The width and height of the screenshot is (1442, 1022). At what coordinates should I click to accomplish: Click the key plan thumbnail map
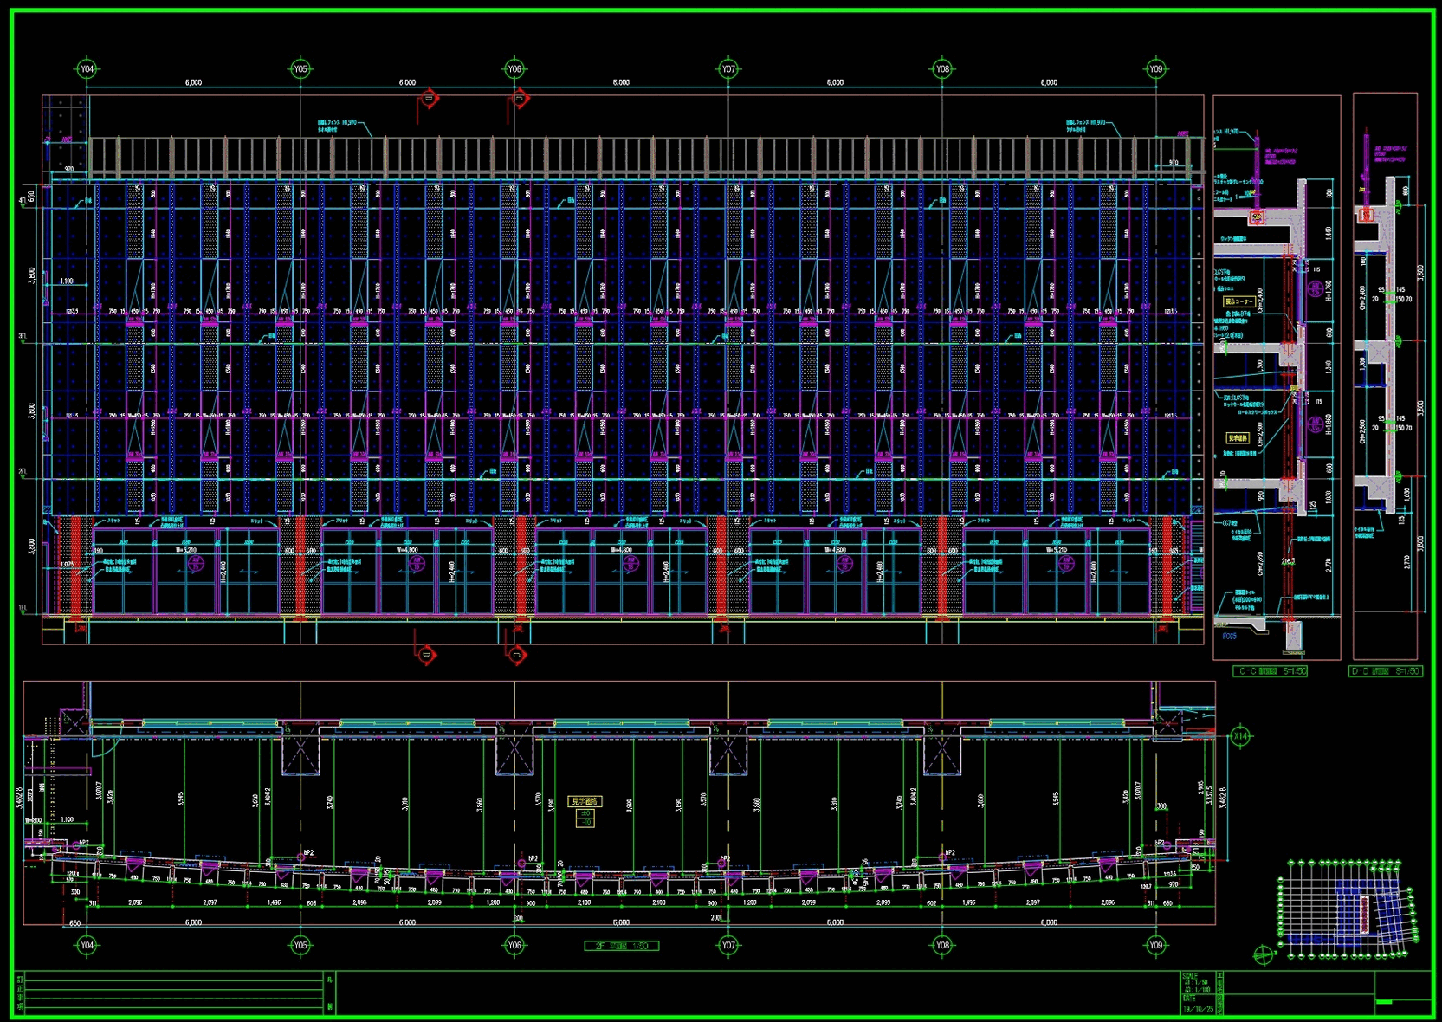pos(1348,908)
